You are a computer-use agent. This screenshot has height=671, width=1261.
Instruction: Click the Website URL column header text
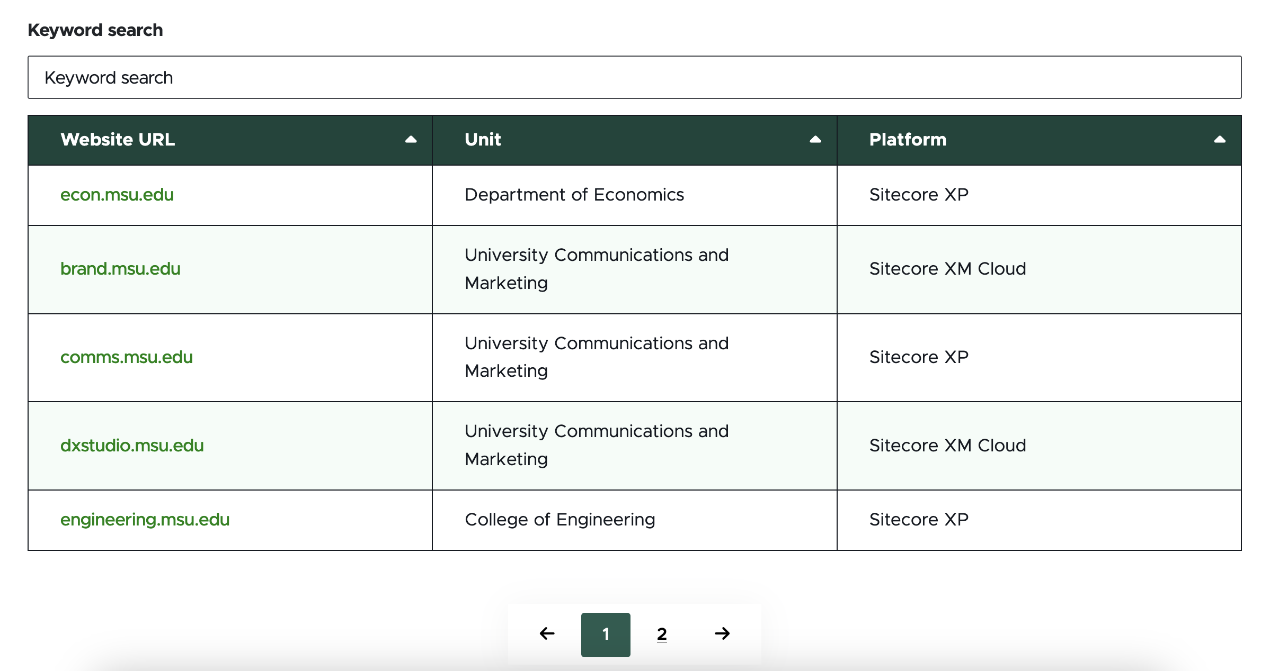click(118, 140)
